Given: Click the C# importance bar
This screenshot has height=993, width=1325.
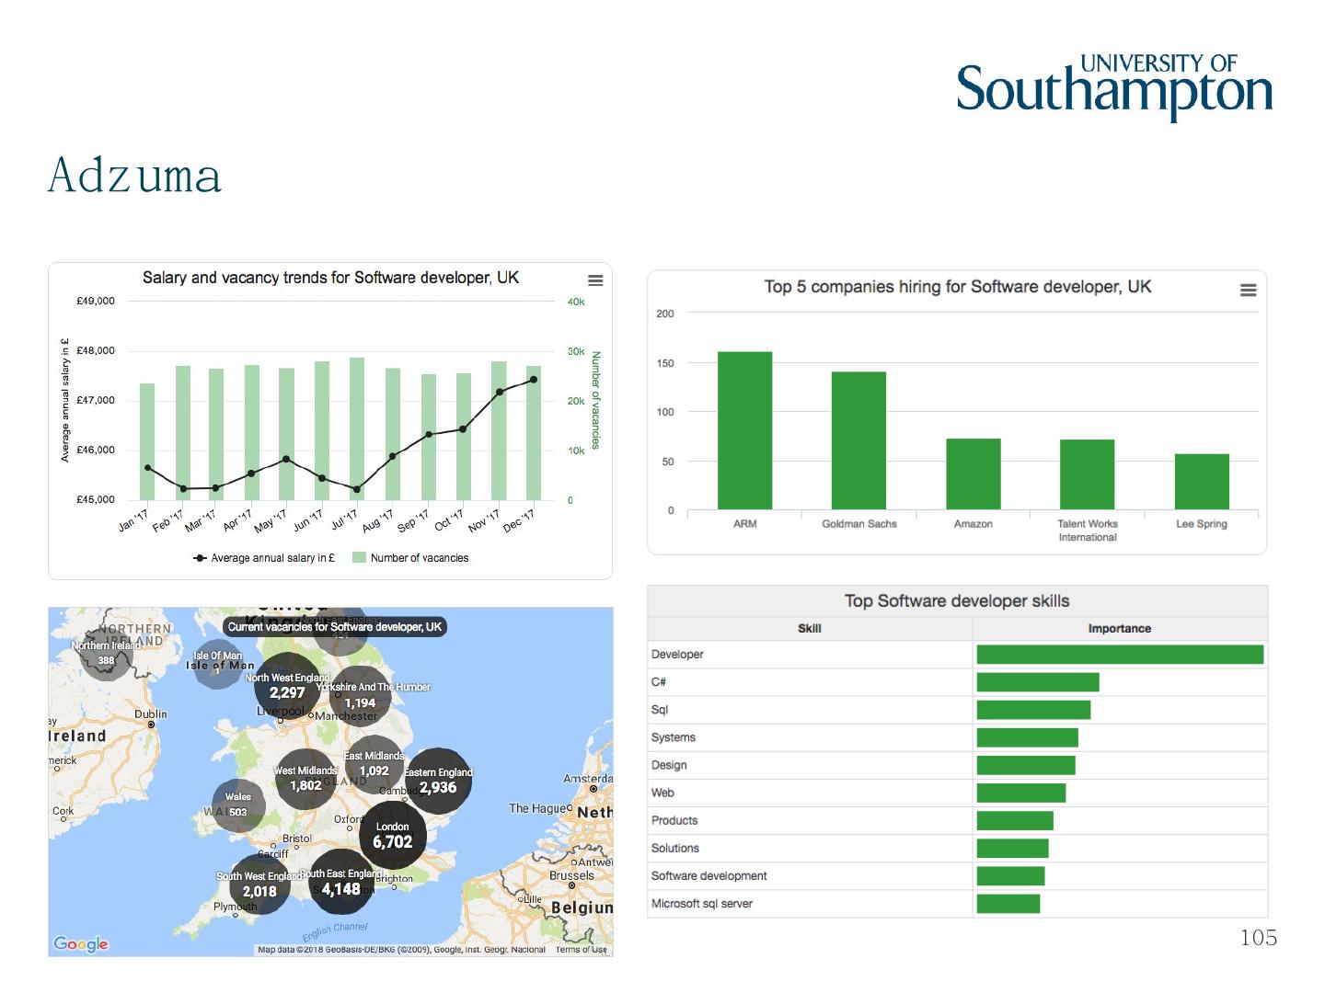Looking at the screenshot, I should pyautogui.click(x=1038, y=682).
